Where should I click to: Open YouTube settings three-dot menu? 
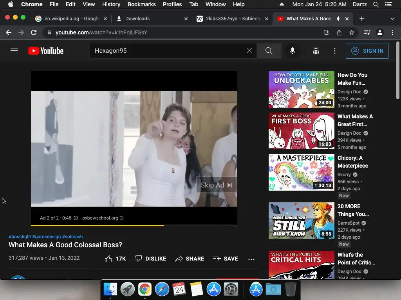[334, 51]
